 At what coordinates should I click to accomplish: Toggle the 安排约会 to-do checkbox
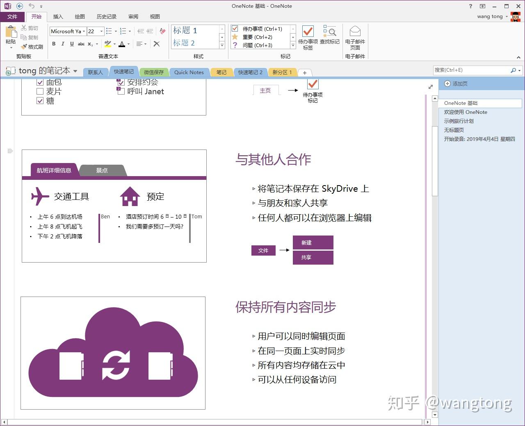[x=121, y=83]
